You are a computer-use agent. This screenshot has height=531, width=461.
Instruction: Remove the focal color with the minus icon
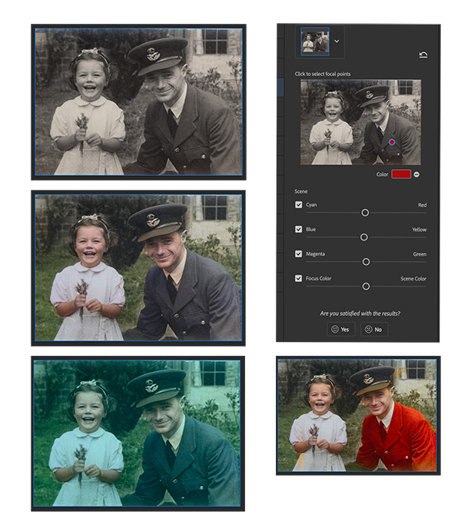click(x=416, y=174)
